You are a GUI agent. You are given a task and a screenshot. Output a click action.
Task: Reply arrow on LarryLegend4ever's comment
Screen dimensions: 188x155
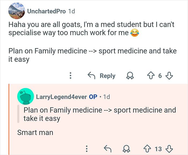pos(107,149)
